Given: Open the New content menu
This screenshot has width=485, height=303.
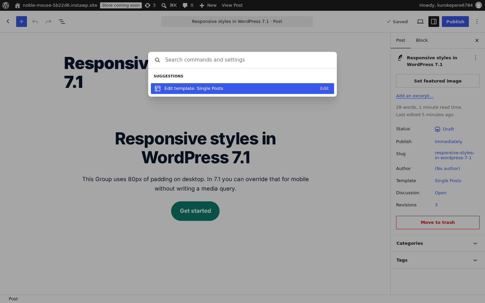Looking at the screenshot, I should [x=208, y=5].
